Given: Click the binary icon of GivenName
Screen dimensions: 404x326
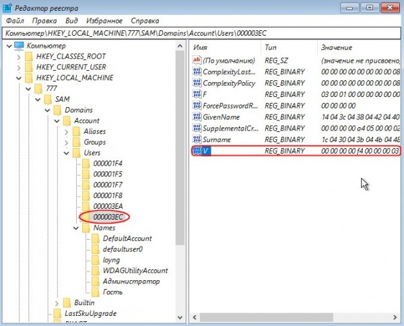Looking at the screenshot, I should point(197,117).
